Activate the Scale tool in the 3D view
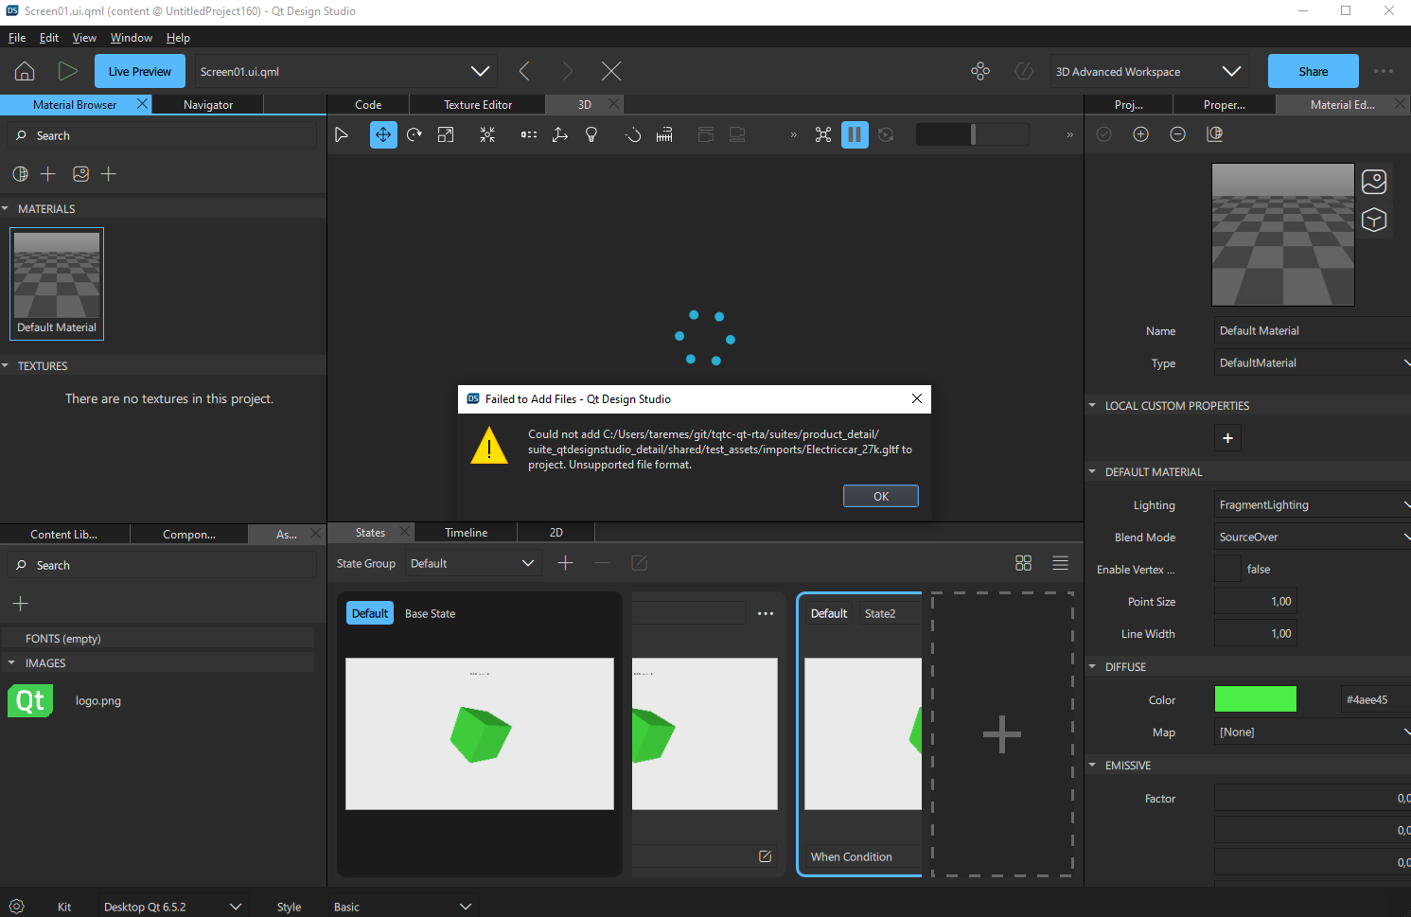The height and width of the screenshot is (917, 1411). pyautogui.click(x=446, y=135)
